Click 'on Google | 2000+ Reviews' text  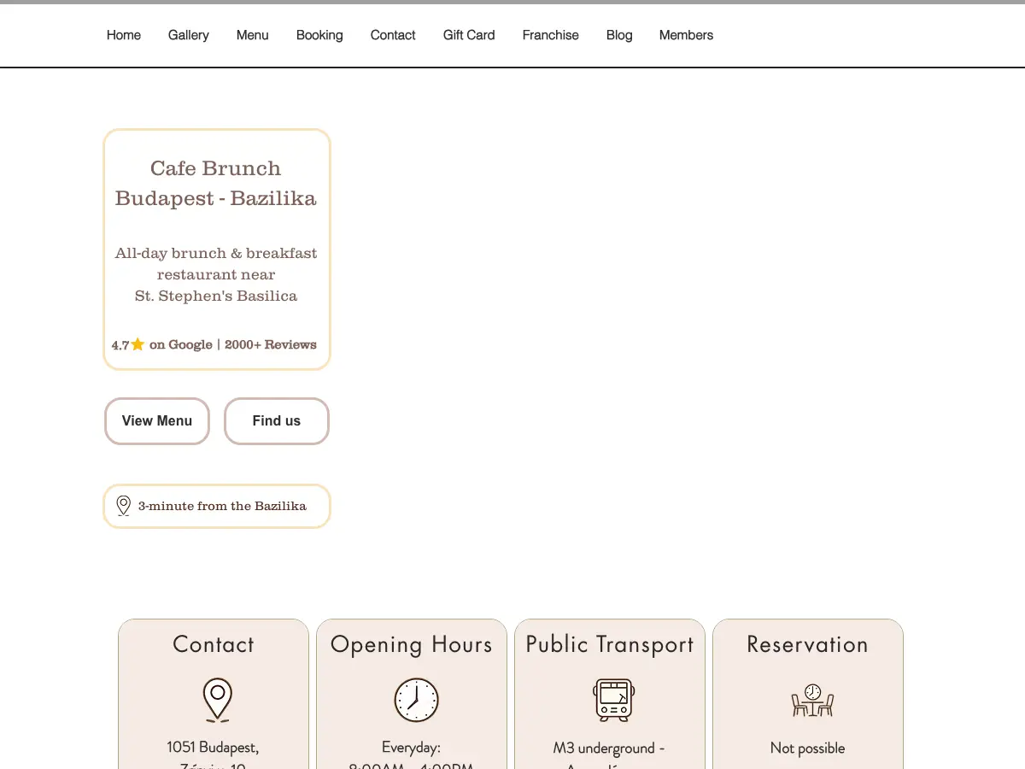coord(233,344)
